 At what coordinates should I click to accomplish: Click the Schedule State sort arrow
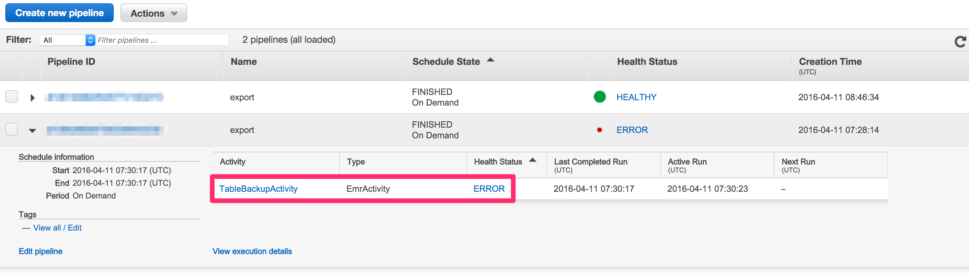490,60
